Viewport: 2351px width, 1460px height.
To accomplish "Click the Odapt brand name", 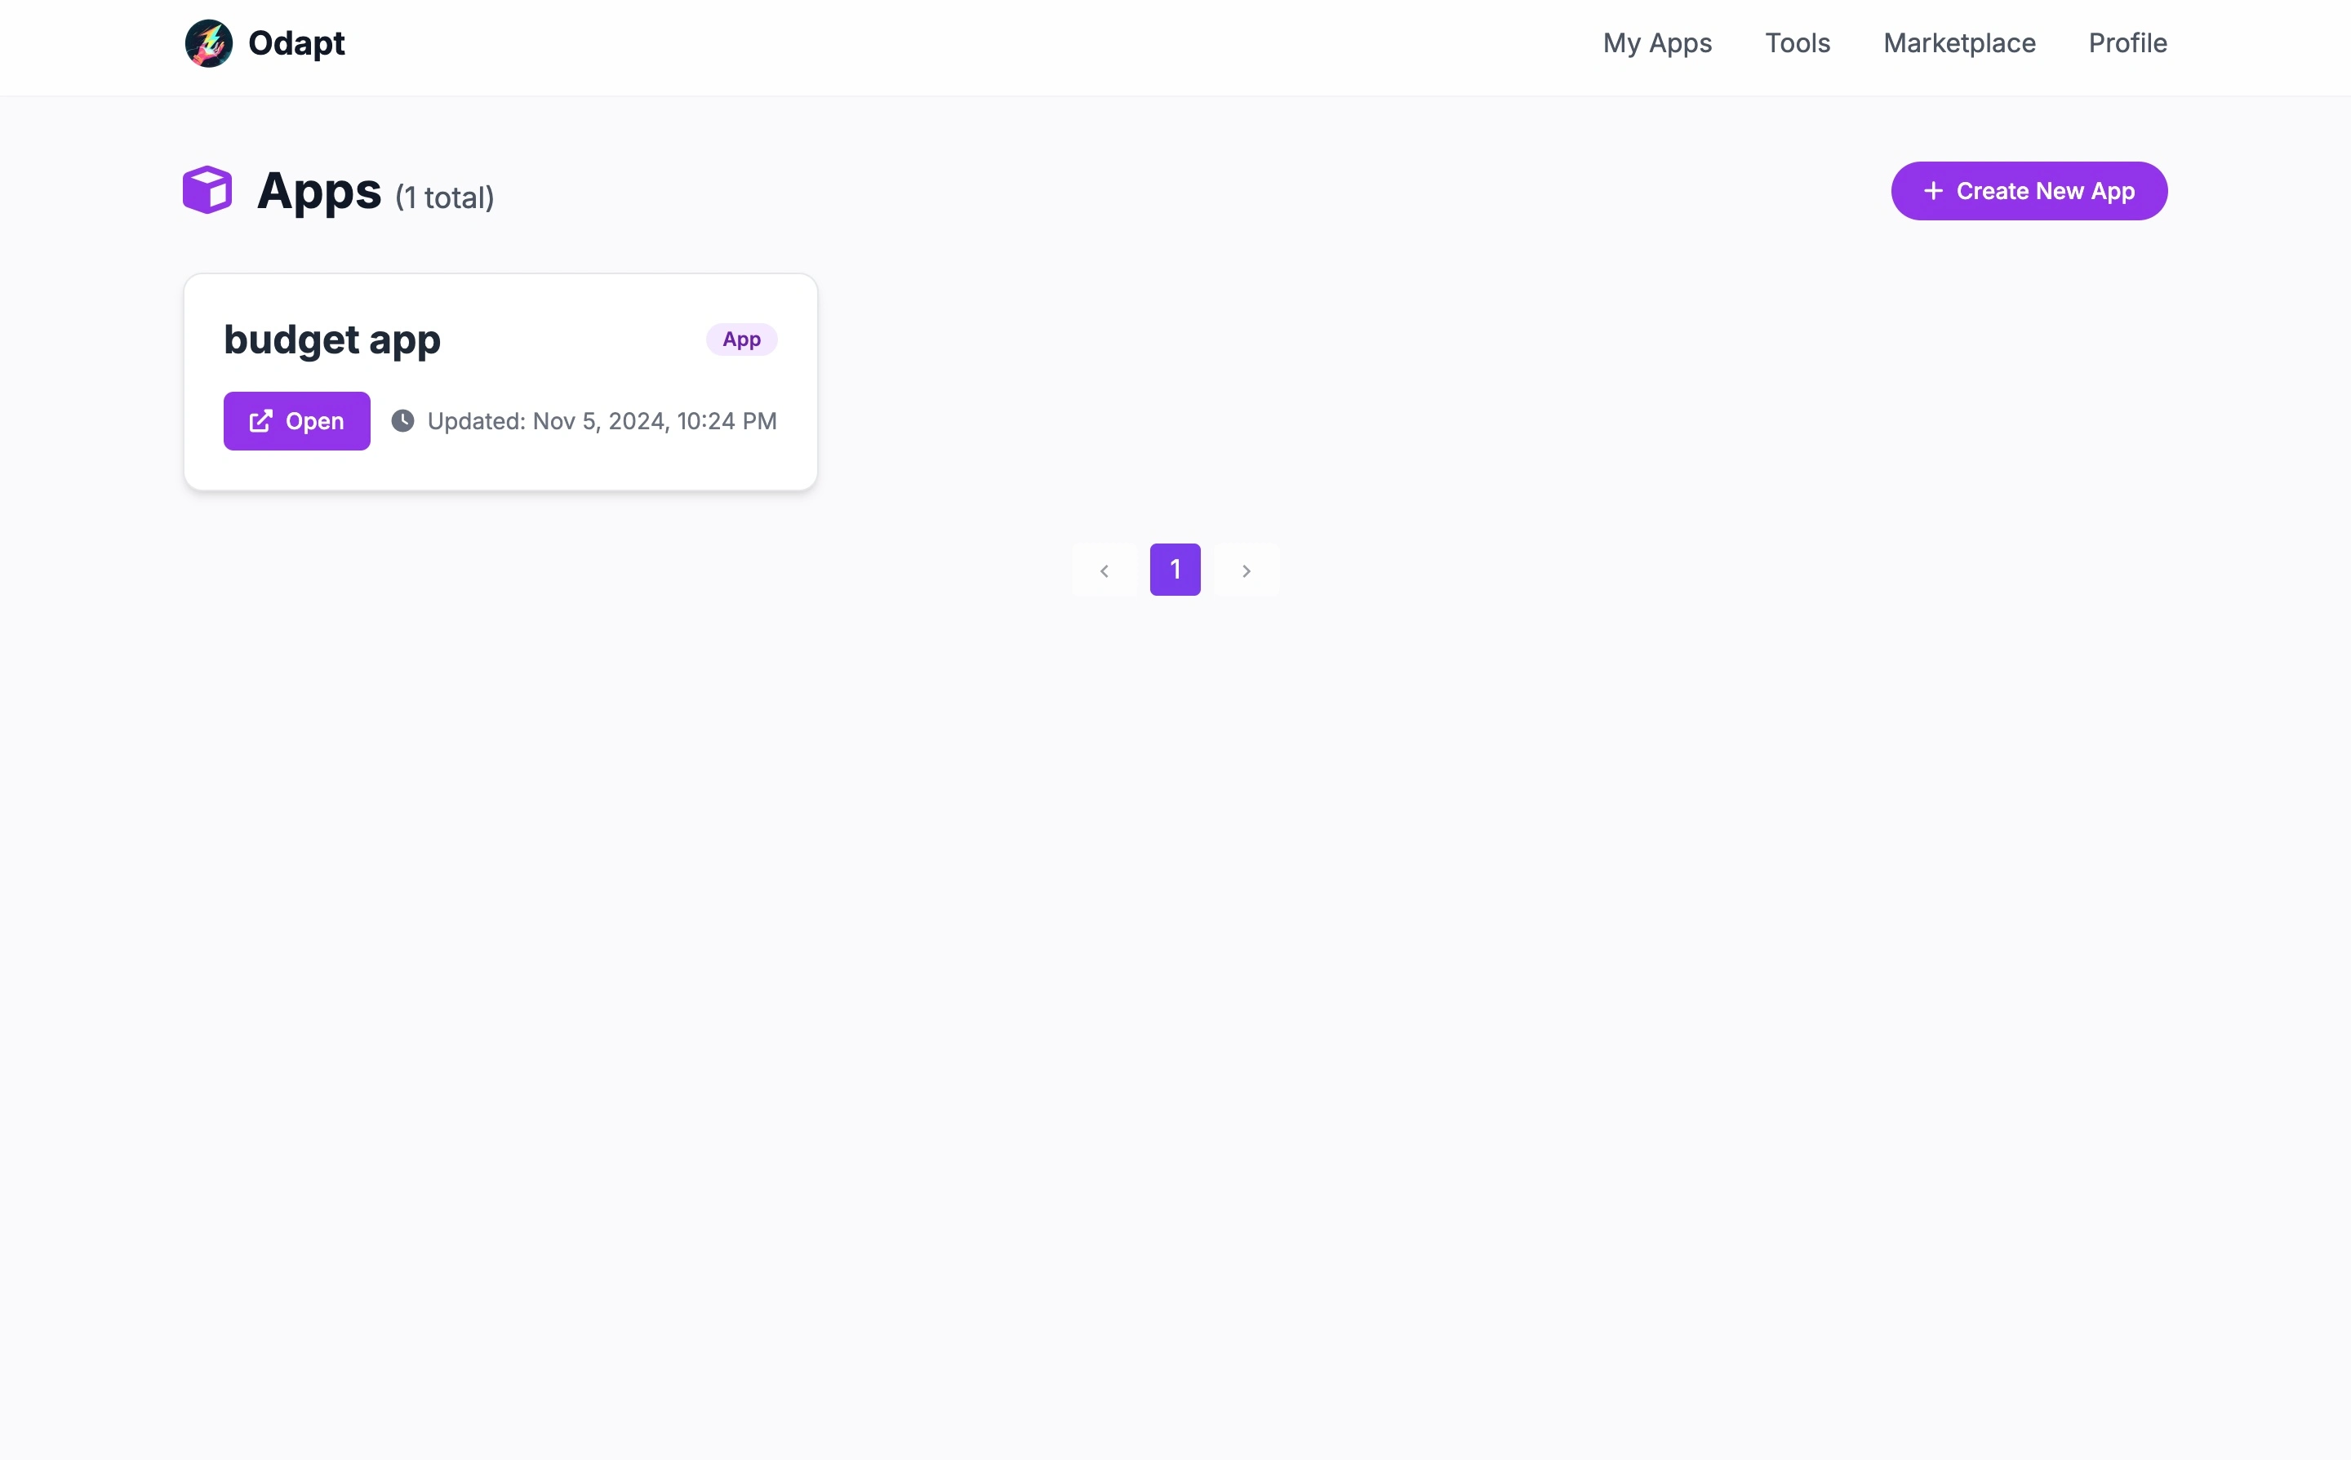I will point(296,43).
